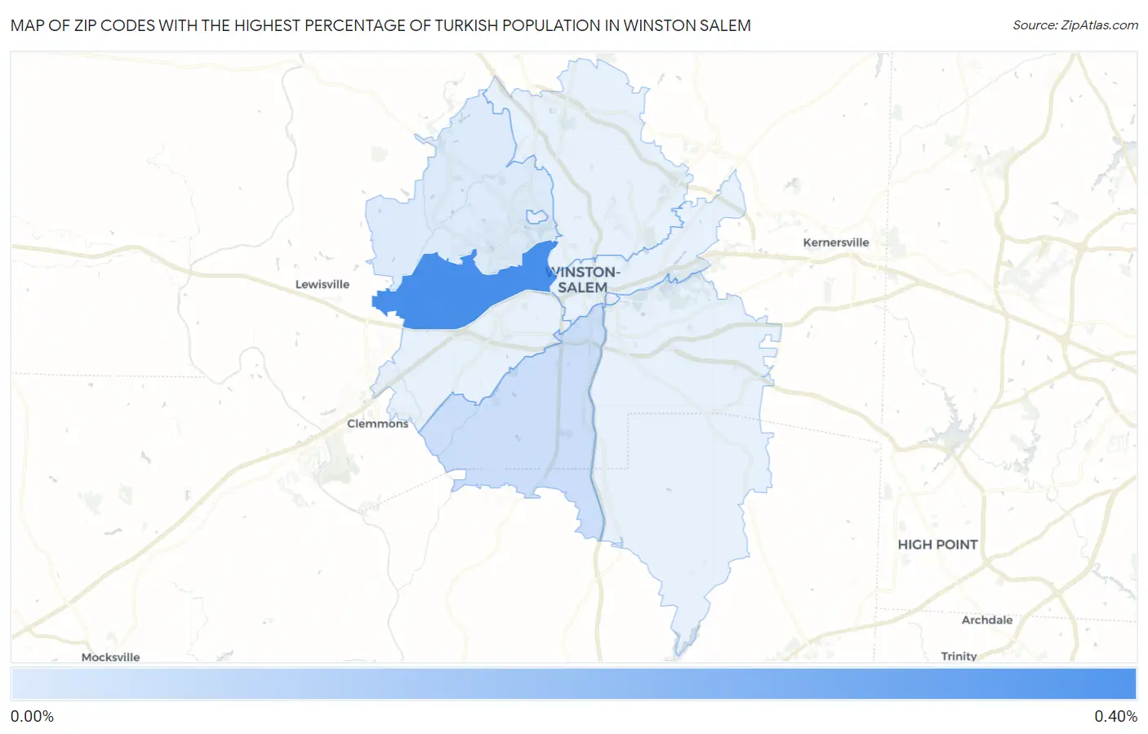Click the High Point map label
Viewport: 1148px width, 734px height.
[937, 545]
